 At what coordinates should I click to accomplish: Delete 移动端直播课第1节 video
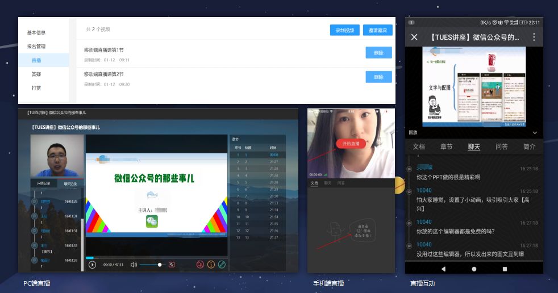378,53
